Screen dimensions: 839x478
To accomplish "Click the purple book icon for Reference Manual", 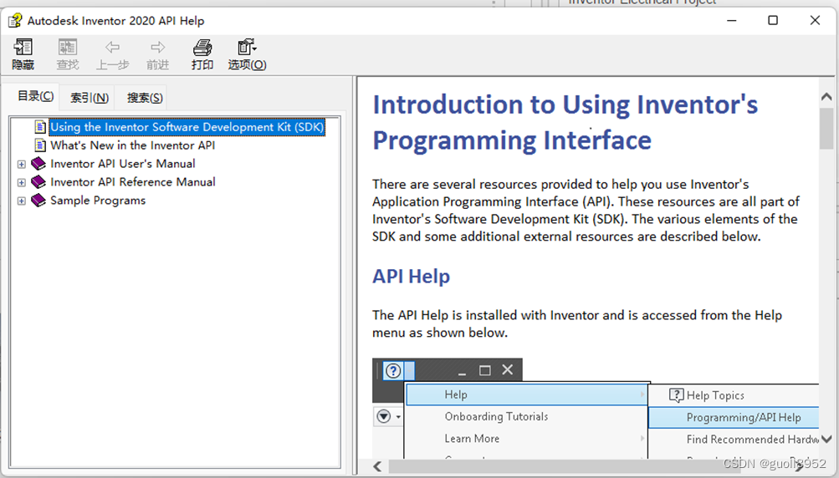I will [38, 182].
